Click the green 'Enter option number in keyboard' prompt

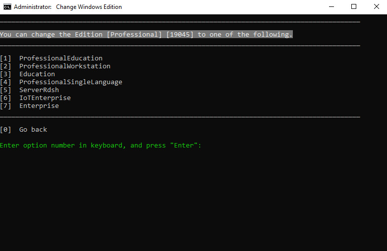(x=101, y=146)
